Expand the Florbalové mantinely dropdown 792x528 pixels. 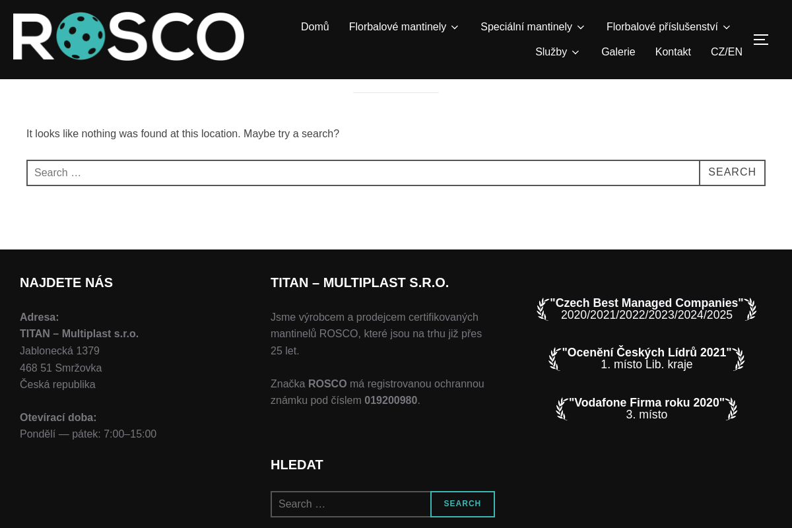coord(403,27)
